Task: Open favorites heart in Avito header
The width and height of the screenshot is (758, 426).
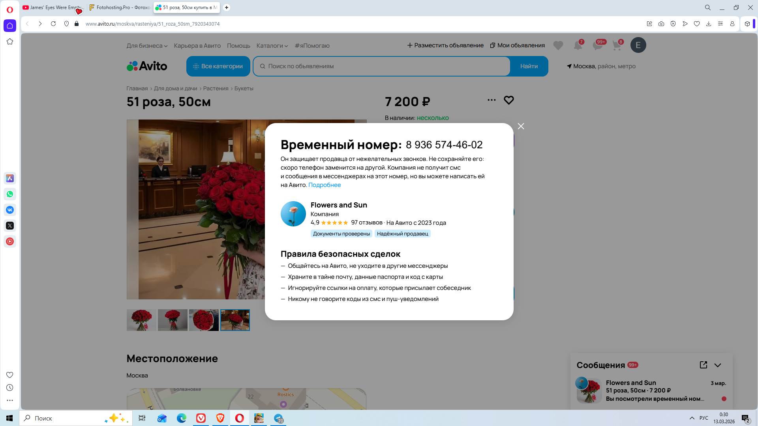Action: pyautogui.click(x=558, y=45)
